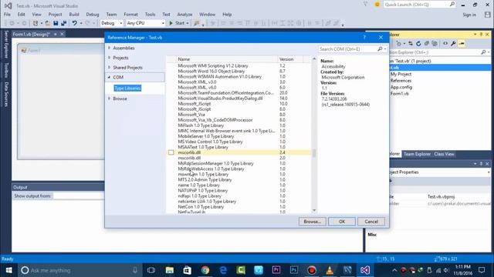Click the Collapse All icon in Solution Explorer

pos(427,44)
